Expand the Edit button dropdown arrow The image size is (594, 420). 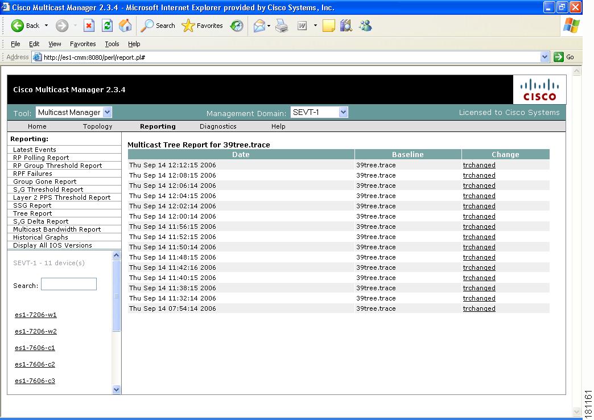315,26
